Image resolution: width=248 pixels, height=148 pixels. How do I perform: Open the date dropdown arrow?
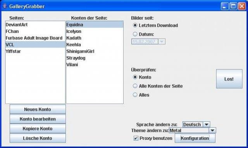click(162, 41)
